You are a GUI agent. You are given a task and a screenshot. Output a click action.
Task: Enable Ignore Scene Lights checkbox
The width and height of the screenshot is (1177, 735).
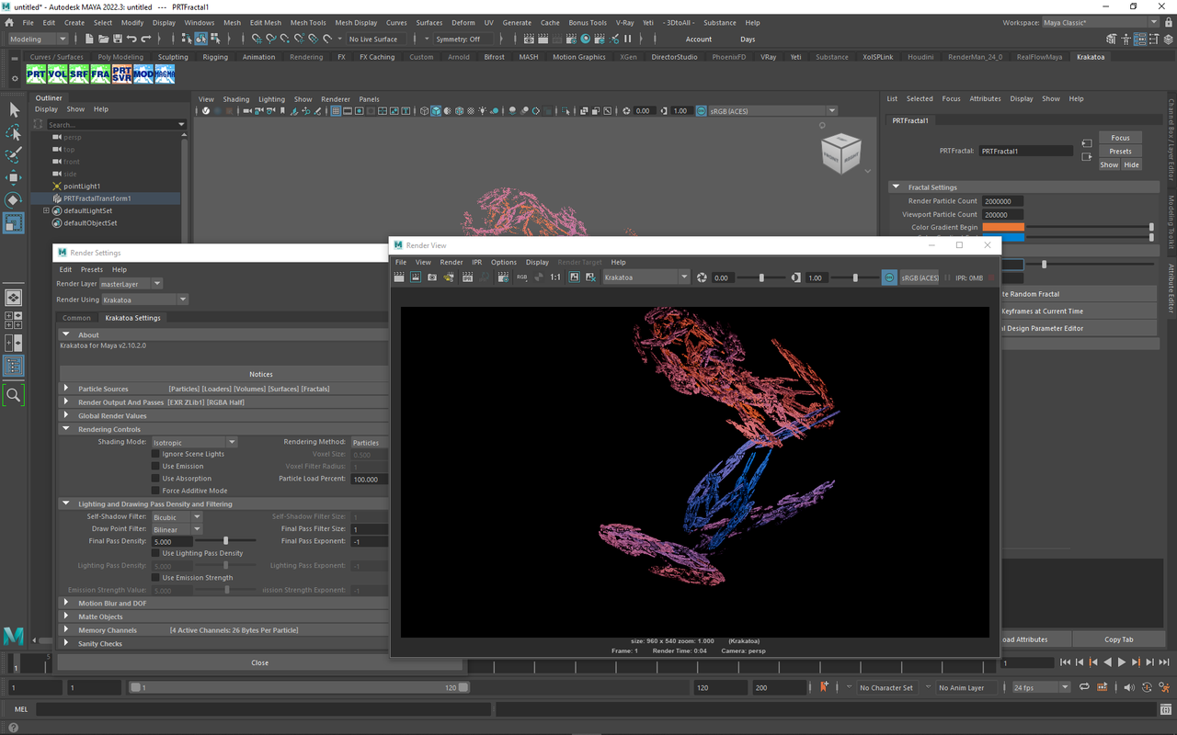click(155, 454)
